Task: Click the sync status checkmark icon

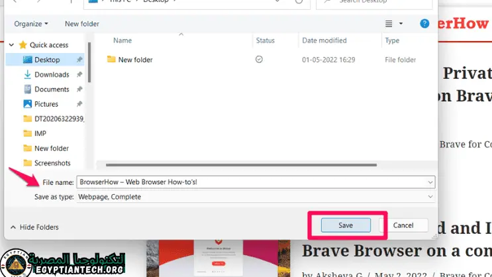Action: click(x=259, y=60)
